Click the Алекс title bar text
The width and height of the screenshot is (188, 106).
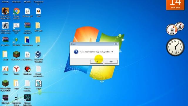pos(73,44)
